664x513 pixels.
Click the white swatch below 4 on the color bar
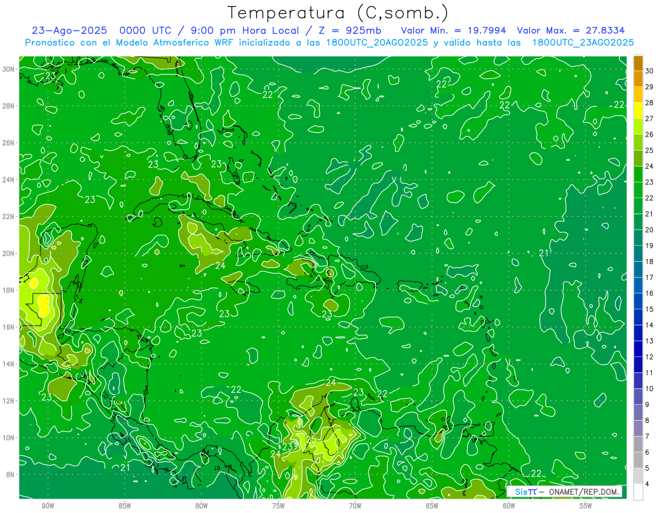tap(638, 492)
